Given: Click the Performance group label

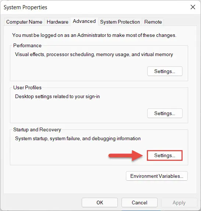Looking at the screenshot, I should click(x=27, y=45).
